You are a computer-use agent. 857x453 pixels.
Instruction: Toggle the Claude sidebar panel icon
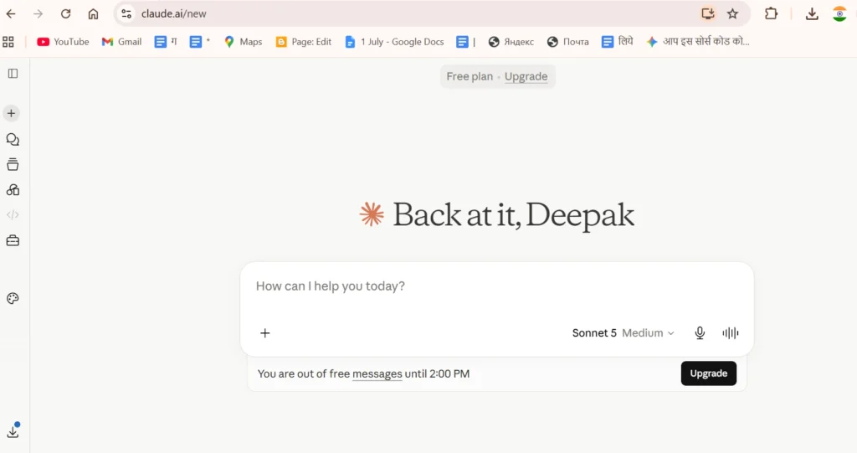(13, 74)
